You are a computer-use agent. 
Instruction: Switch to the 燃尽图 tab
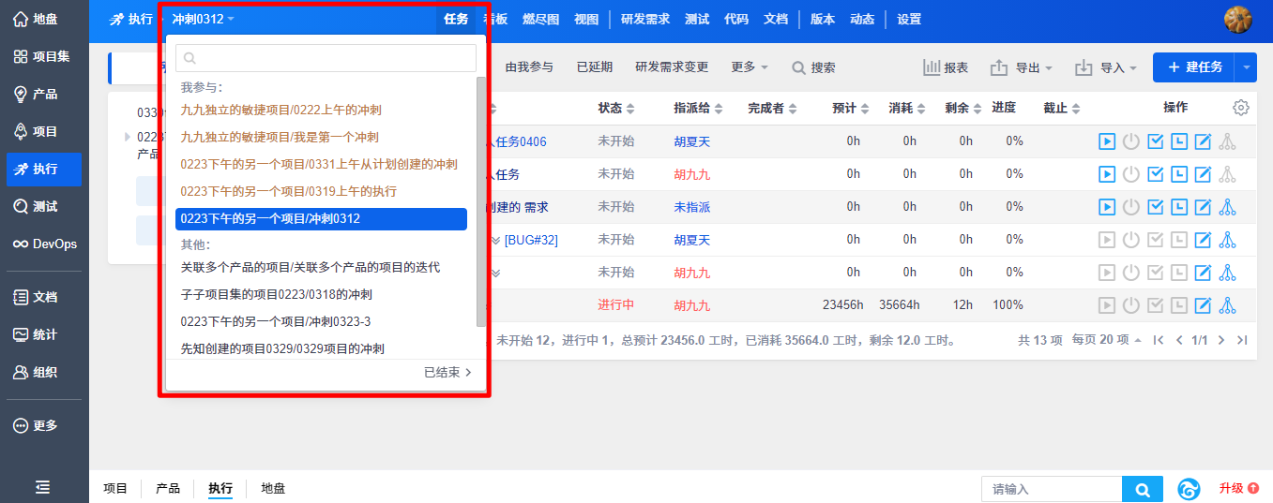coord(540,19)
